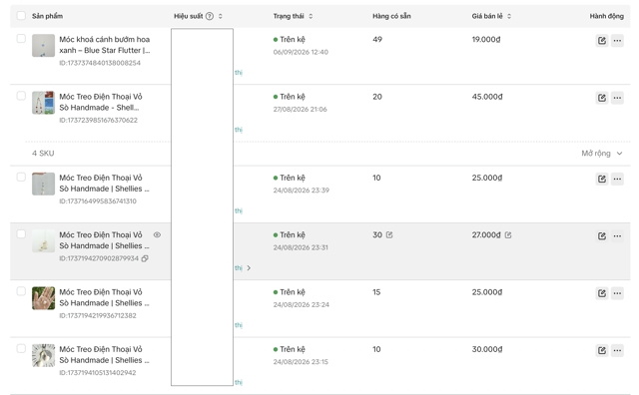
Task: Edit product listed 24/08/2026 23:31
Action: point(601,235)
